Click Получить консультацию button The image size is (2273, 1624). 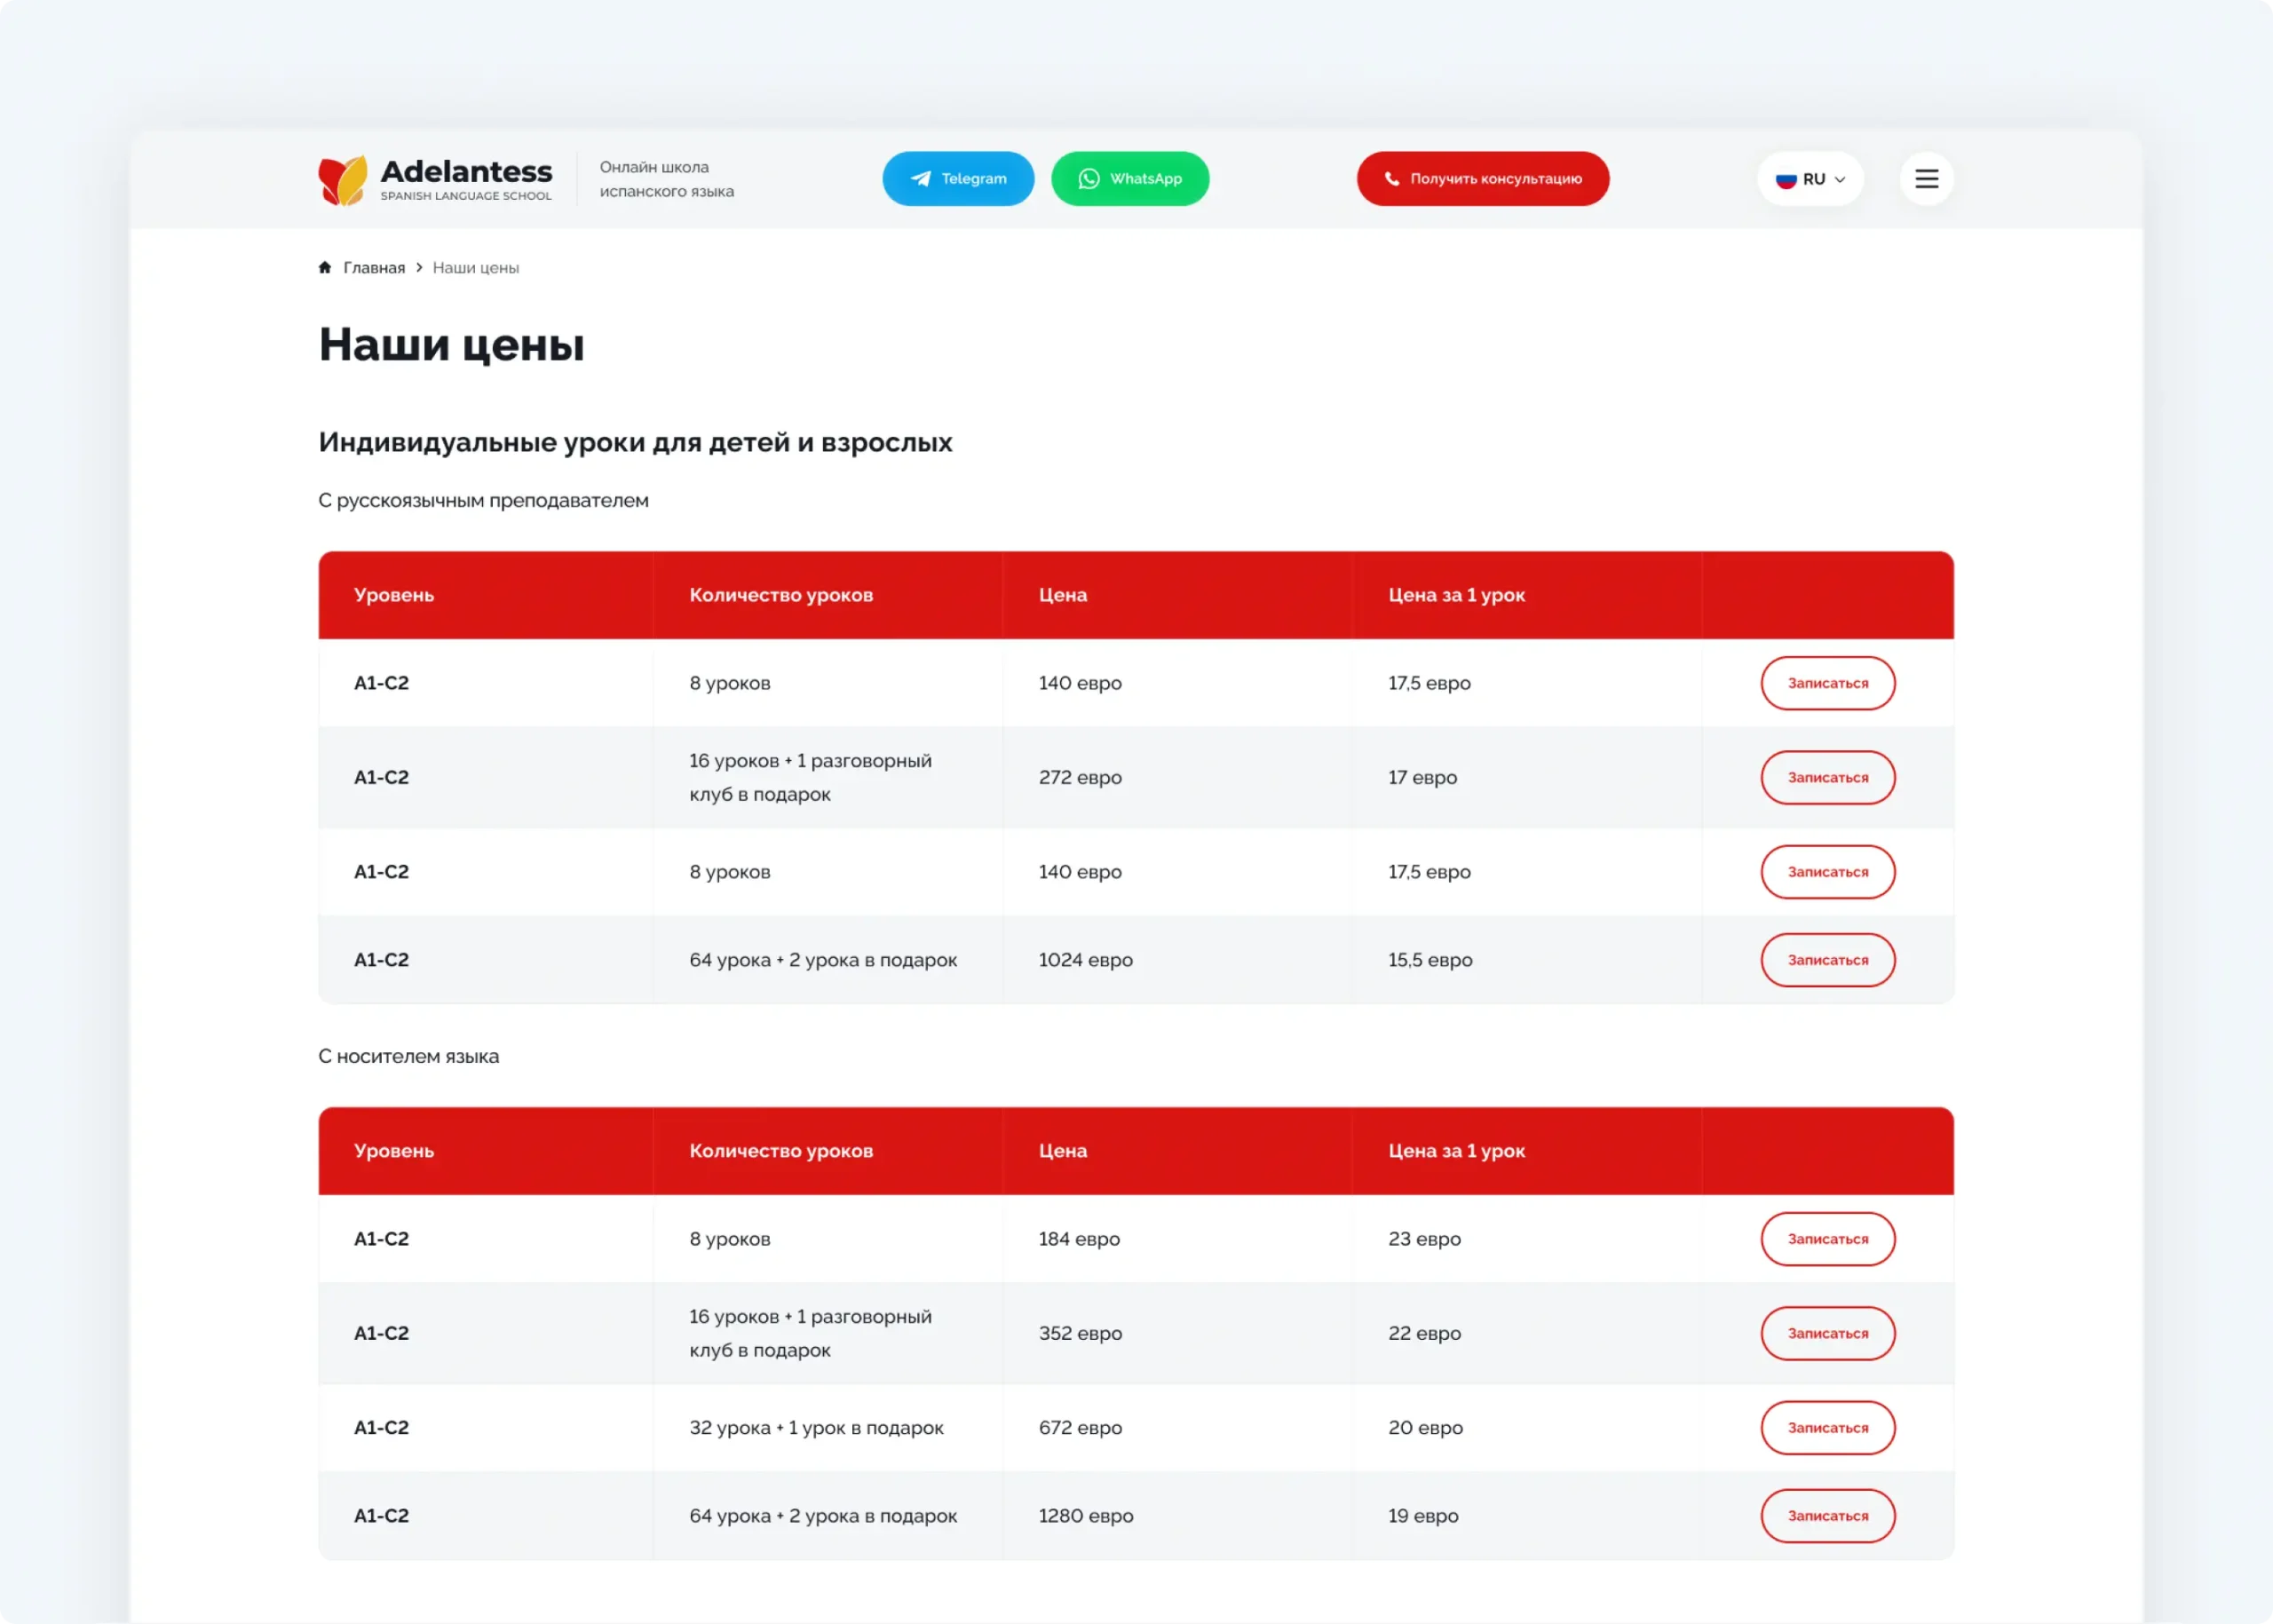(1482, 179)
